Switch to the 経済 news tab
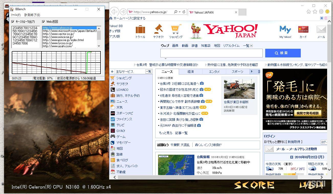The width and height of the screenshot is (333, 194). pyautogui.click(x=191, y=72)
